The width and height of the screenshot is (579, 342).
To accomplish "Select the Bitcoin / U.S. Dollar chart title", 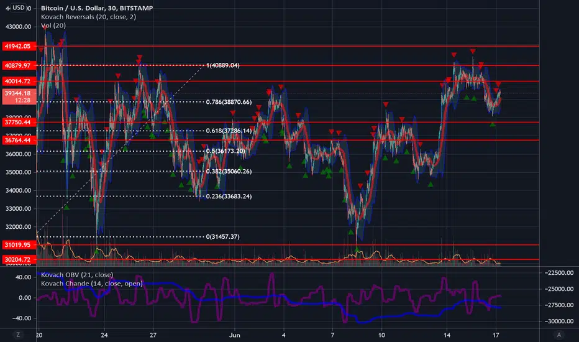I will [x=97, y=7].
